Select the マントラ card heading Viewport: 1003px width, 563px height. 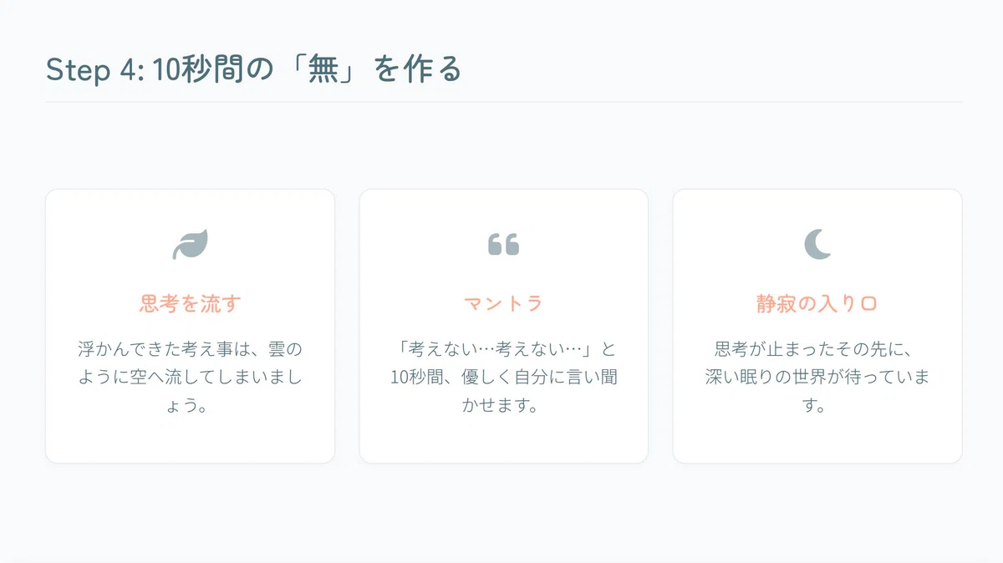(x=503, y=303)
